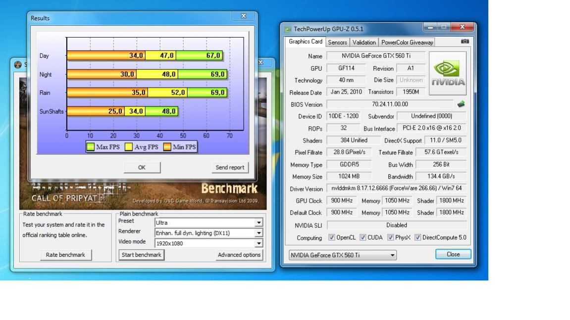The image size is (570, 320).
Task: Click the Default Clock Shader 1800 MHz field
Action: click(452, 212)
